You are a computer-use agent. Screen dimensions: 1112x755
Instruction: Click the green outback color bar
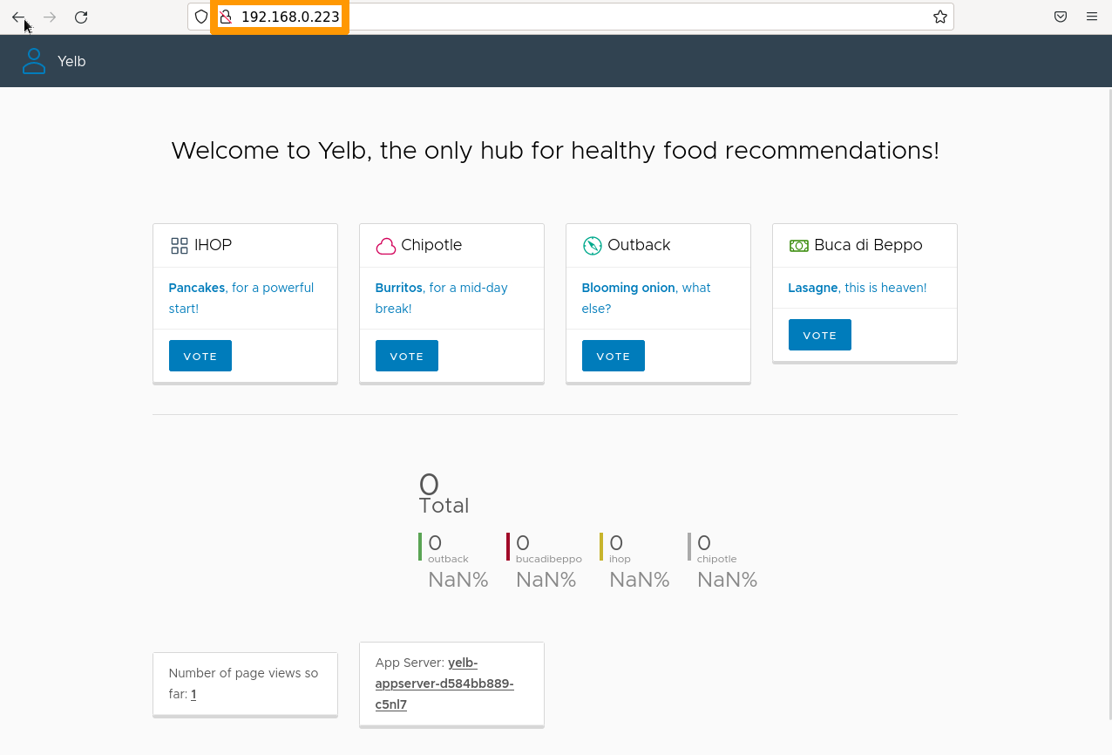tap(420, 547)
